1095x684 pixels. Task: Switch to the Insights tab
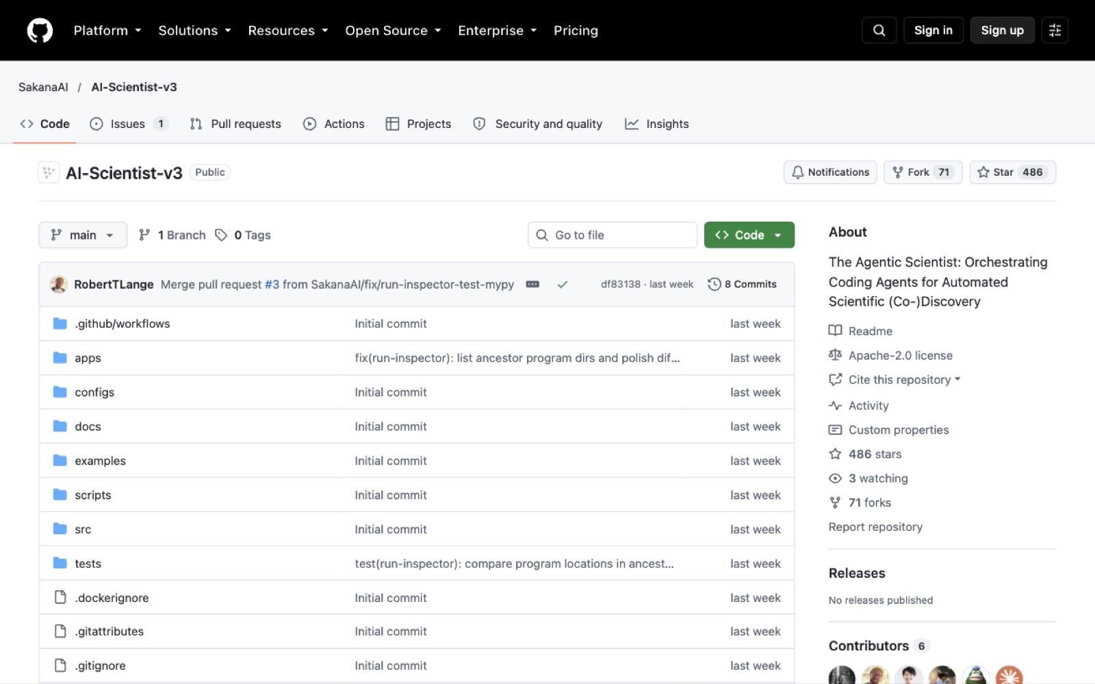(x=657, y=124)
